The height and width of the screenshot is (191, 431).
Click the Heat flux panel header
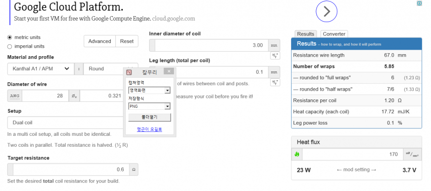pos(356,142)
